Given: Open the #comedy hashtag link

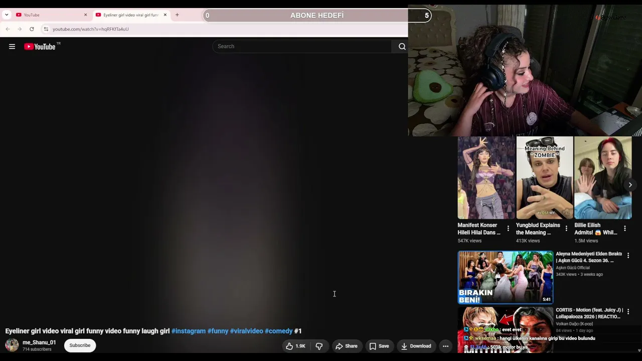Looking at the screenshot, I should (x=278, y=331).
